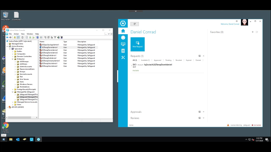Open the gear settings icon beside the avatar
The image size is (271, 152).
pyautogui.click(x=237, y=21)
